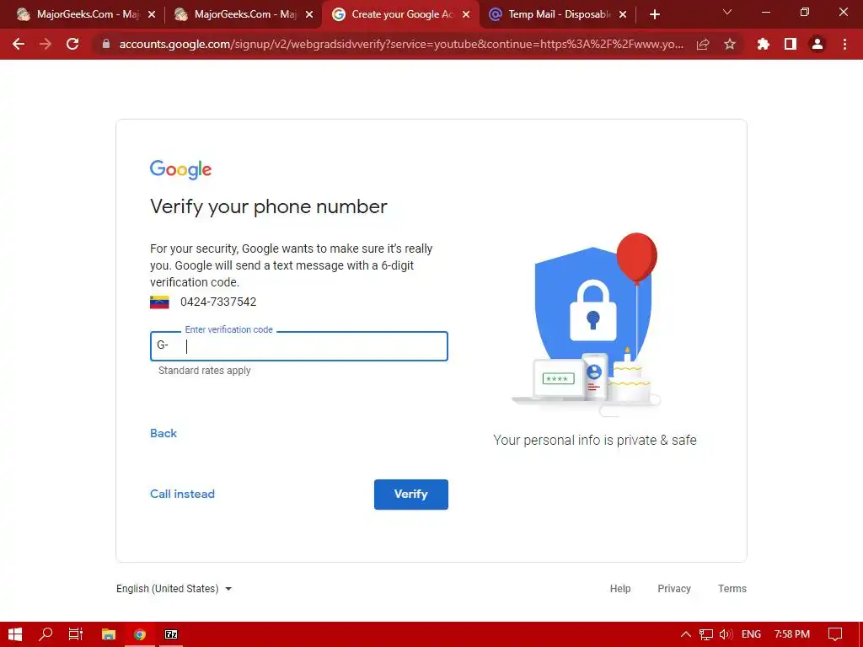Switch to the Temp Mail tab
This screenshot has width=863, height=647.
(558, 14)
